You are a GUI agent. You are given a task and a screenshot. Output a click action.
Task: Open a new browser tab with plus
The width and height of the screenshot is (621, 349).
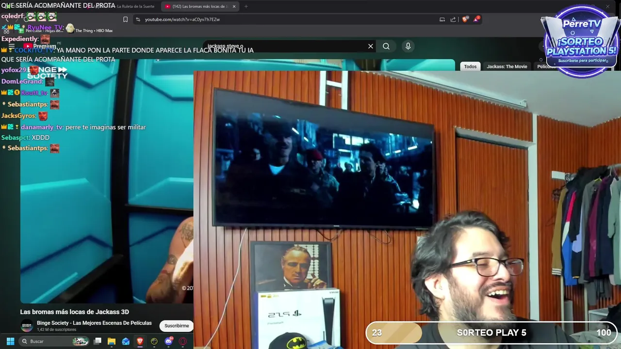[246, 6]
